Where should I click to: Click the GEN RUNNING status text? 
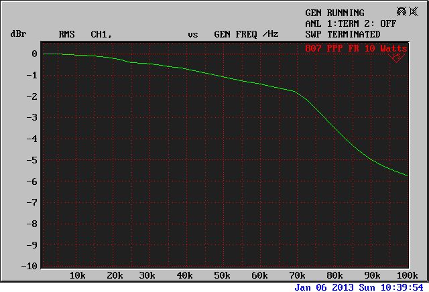click(334, 13)
